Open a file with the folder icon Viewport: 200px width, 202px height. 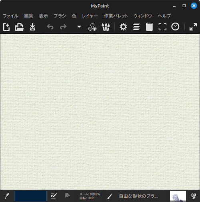(19, 27)
